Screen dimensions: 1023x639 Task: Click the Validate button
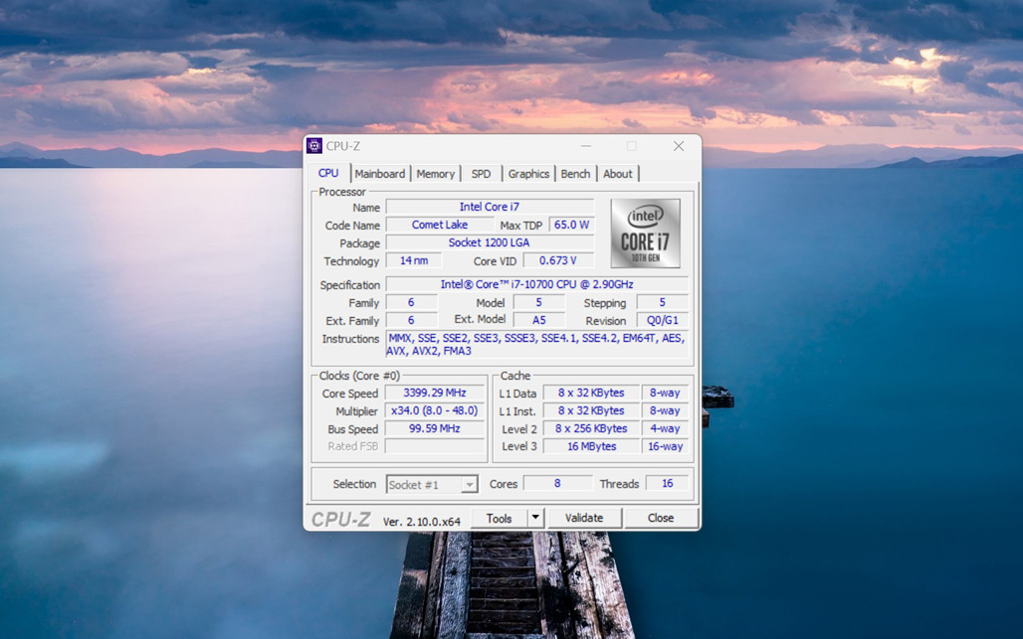point(584,518)
